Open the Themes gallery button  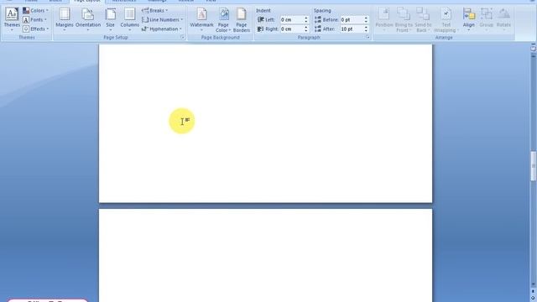[x=12, y=19]
